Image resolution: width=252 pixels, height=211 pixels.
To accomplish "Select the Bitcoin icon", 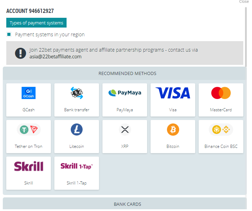I will [x=173, y=130].
